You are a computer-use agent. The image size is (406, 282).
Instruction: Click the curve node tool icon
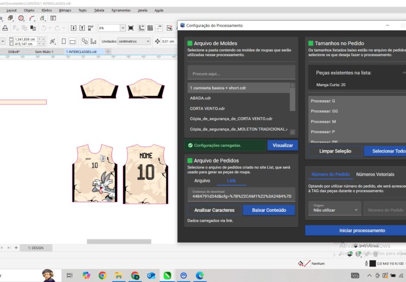[32, 18]
